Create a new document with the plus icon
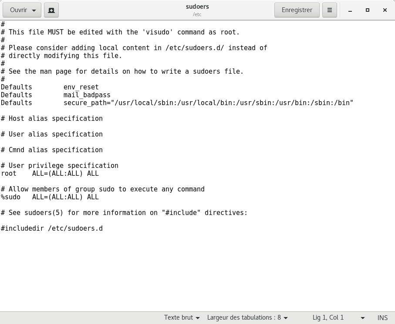This screenshot has width=395, height=324. click(x=51, y=10)
